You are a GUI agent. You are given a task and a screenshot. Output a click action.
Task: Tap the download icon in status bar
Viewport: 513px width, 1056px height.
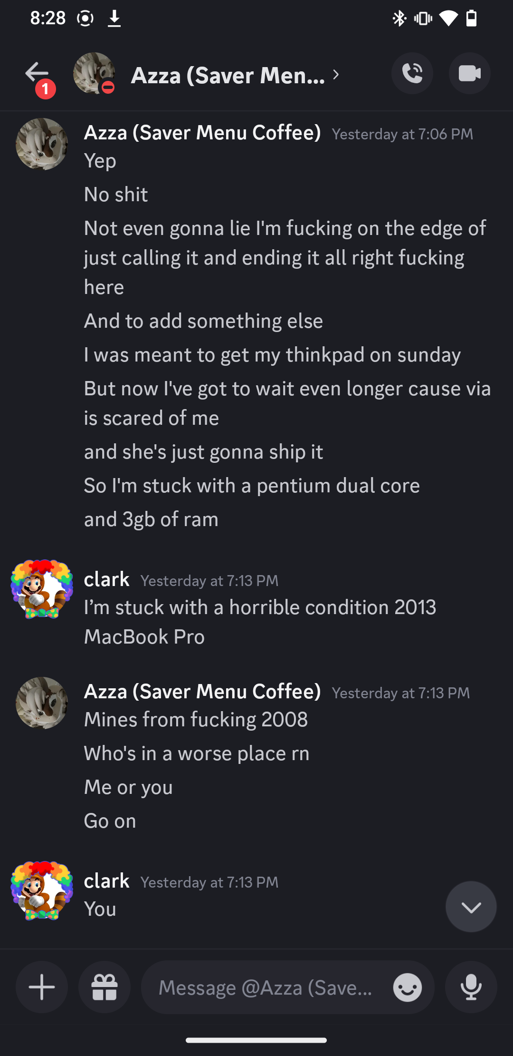(x=114, y=19)
